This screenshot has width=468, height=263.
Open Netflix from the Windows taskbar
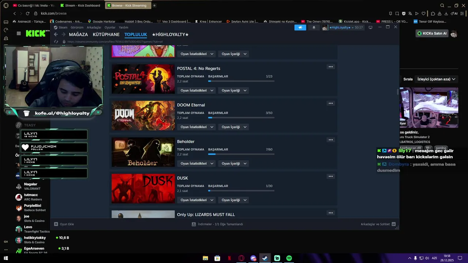tap(229, 258)
